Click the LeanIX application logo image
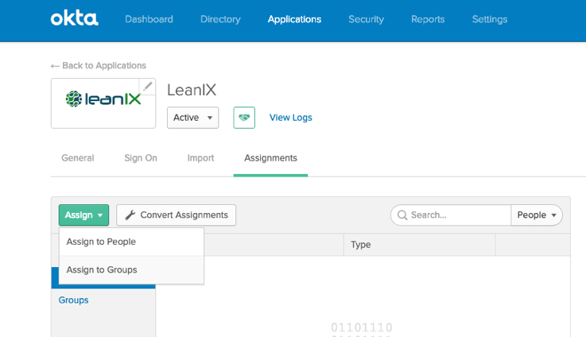Screen dimensions: 586x337 [103, 99]
